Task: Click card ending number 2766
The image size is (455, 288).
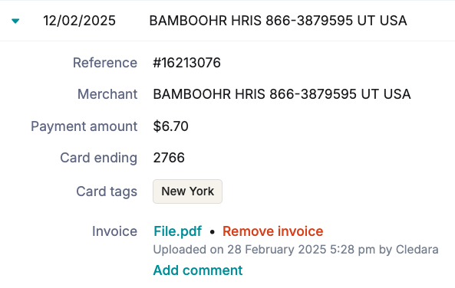Action: pyautogui.click(x=169, y=158)
